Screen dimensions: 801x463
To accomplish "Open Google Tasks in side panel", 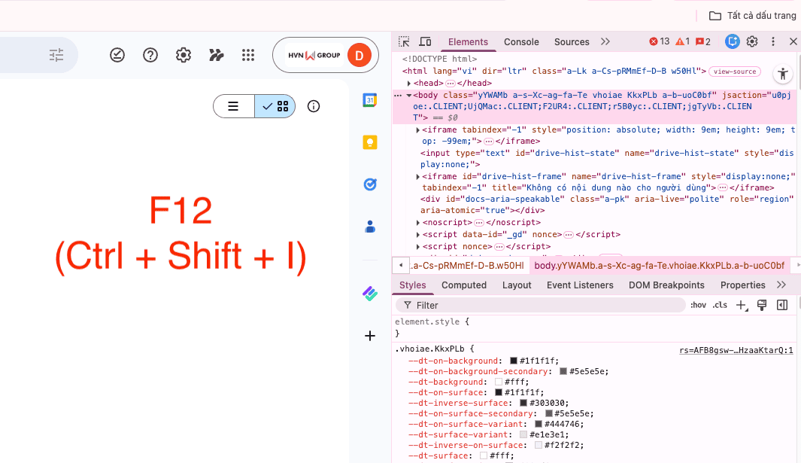I will coord(370,184).
